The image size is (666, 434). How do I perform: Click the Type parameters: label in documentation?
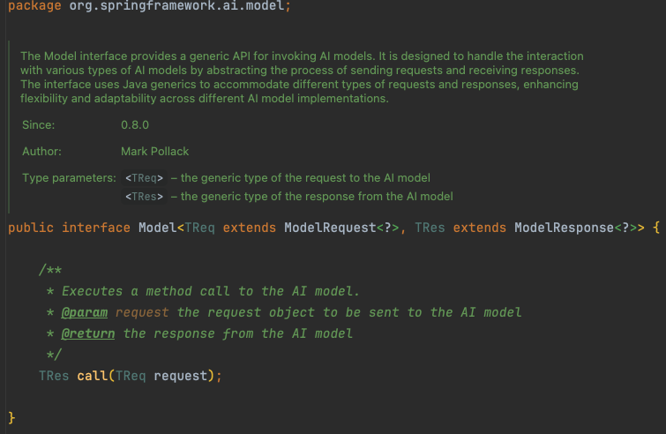tap(69, 178)
